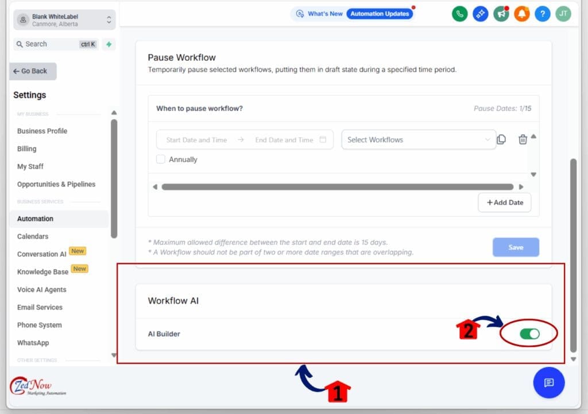Open Billing settings
Screen dimensions: 588x414
tap(26, 149)
